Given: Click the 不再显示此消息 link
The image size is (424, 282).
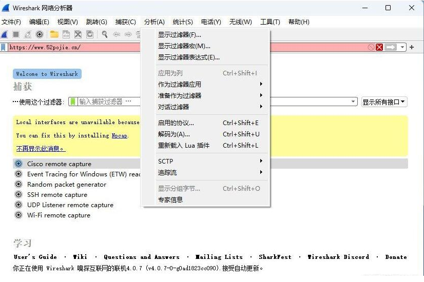Looking at the screenshot, I should (x=41, y=149).
